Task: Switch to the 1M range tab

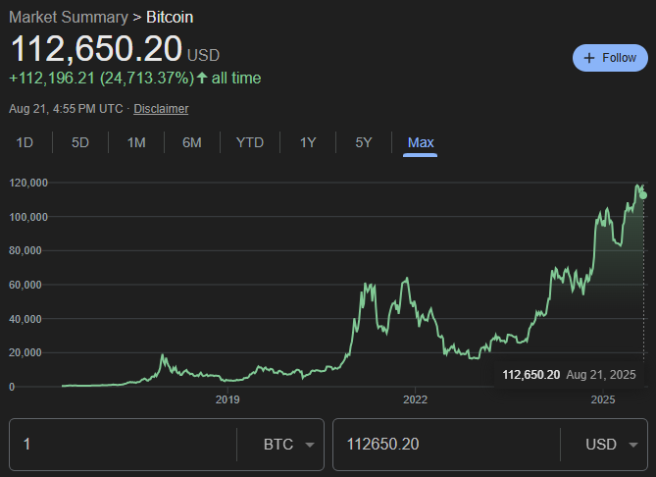Action: click(x=136, y=143)
